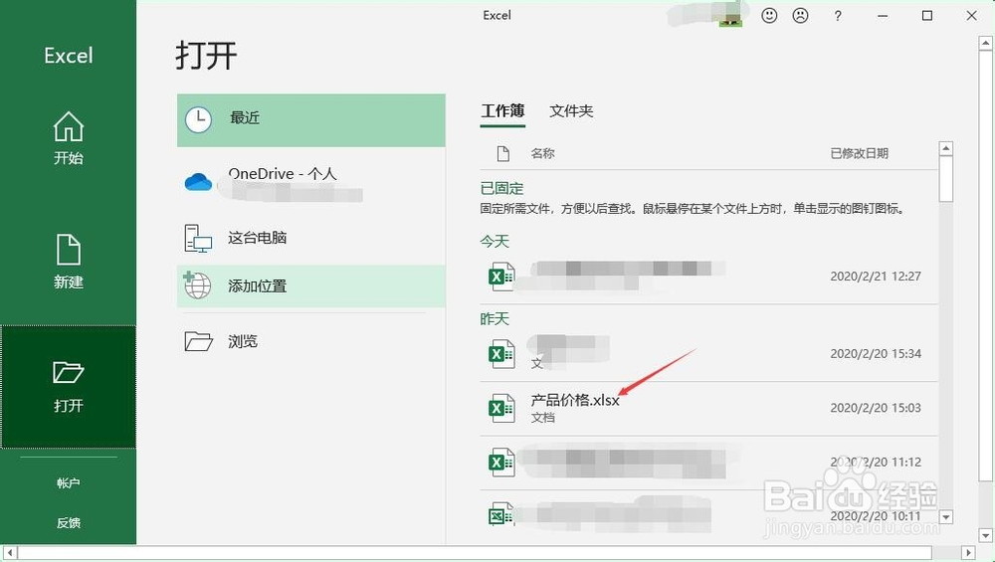Sort files by 已修改日期 column header
This screenshot has height=562, width=995.
(860, 153)
